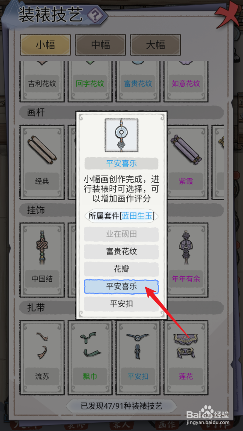This screenshot has width=243, height=431.
Task: Click the 平安喜乐 pendant thumbnail
Action: 121,135
